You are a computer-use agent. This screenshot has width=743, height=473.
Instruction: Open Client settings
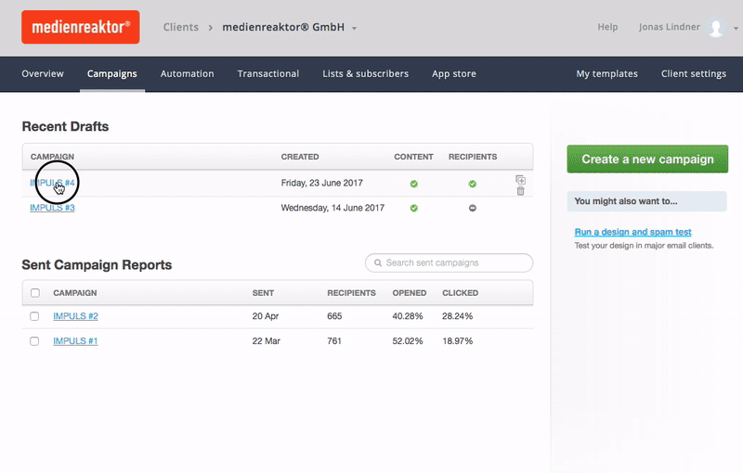pos(694,74)
